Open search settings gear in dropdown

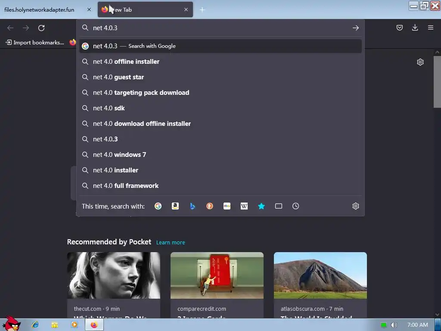355,206
